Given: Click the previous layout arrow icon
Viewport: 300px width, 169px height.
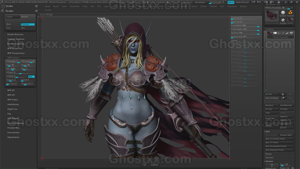Looking at the screenshot, I should [x=254, y=2].
